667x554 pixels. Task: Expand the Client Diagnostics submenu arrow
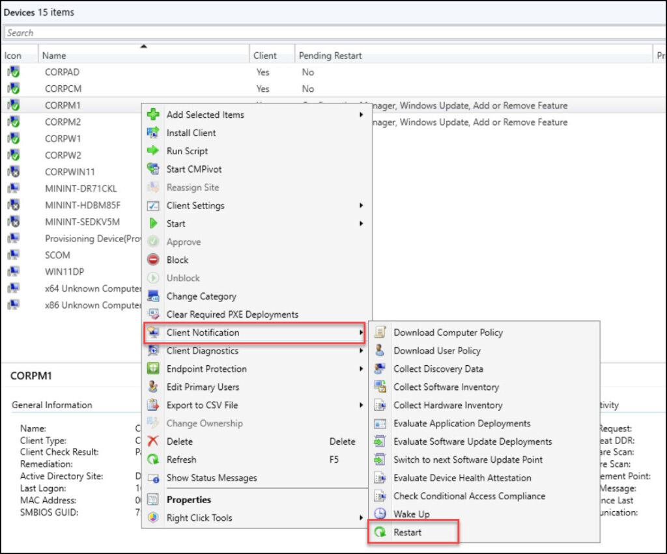361,350
